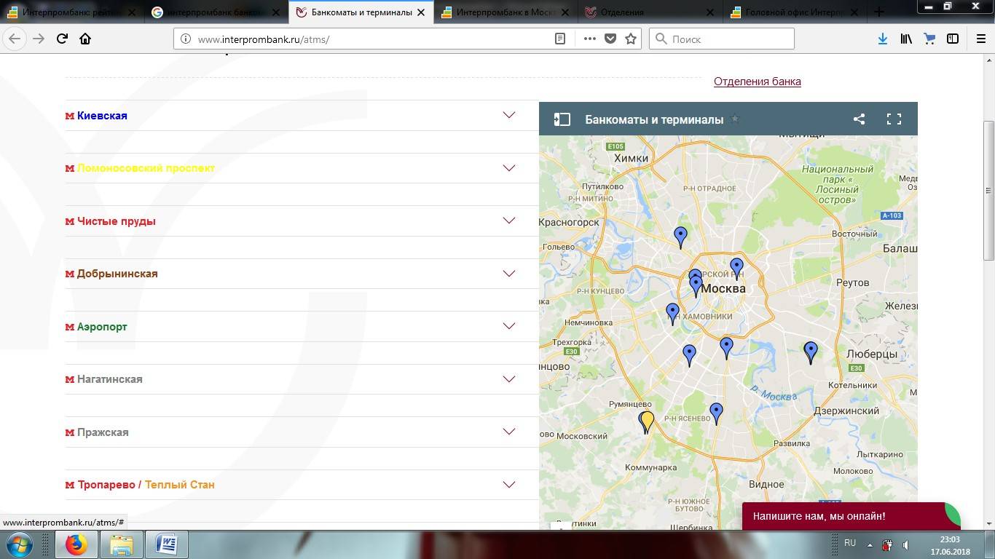Expand the Киевская station chevron
Image resolution: width=995 pixels, height=559 pixels.
[x=508, y=115]
